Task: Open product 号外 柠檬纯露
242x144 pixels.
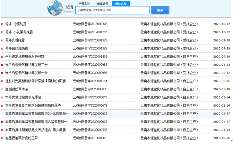Action: 16,24
